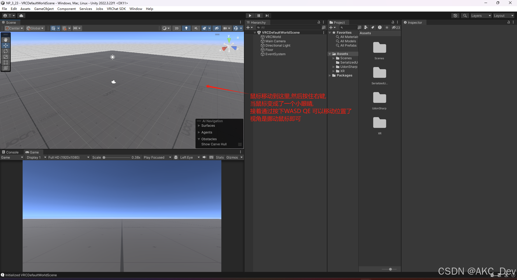Viewport: 517px width, 280px height.
Task: Collapse Obstacles in AI Navigation
Action: tap(199, 139)
